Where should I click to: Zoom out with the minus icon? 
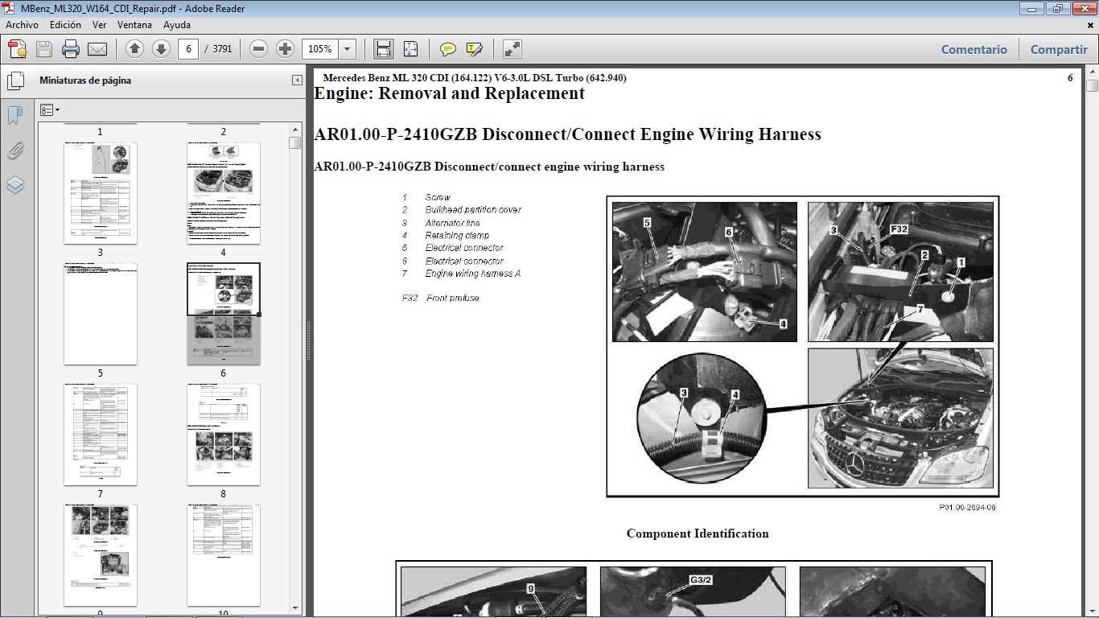coord(258,49)
